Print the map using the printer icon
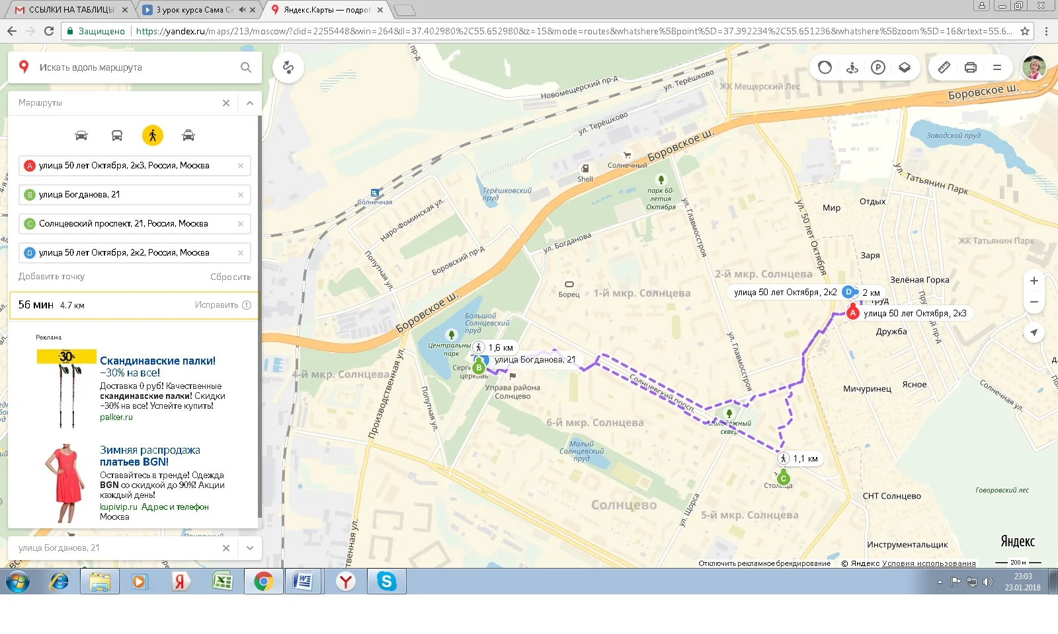The width and height of the screenshot is (1058, 634). 971,67
